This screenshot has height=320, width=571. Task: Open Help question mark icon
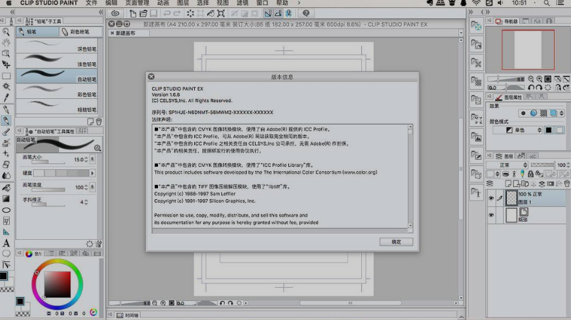tap(306, 14)
